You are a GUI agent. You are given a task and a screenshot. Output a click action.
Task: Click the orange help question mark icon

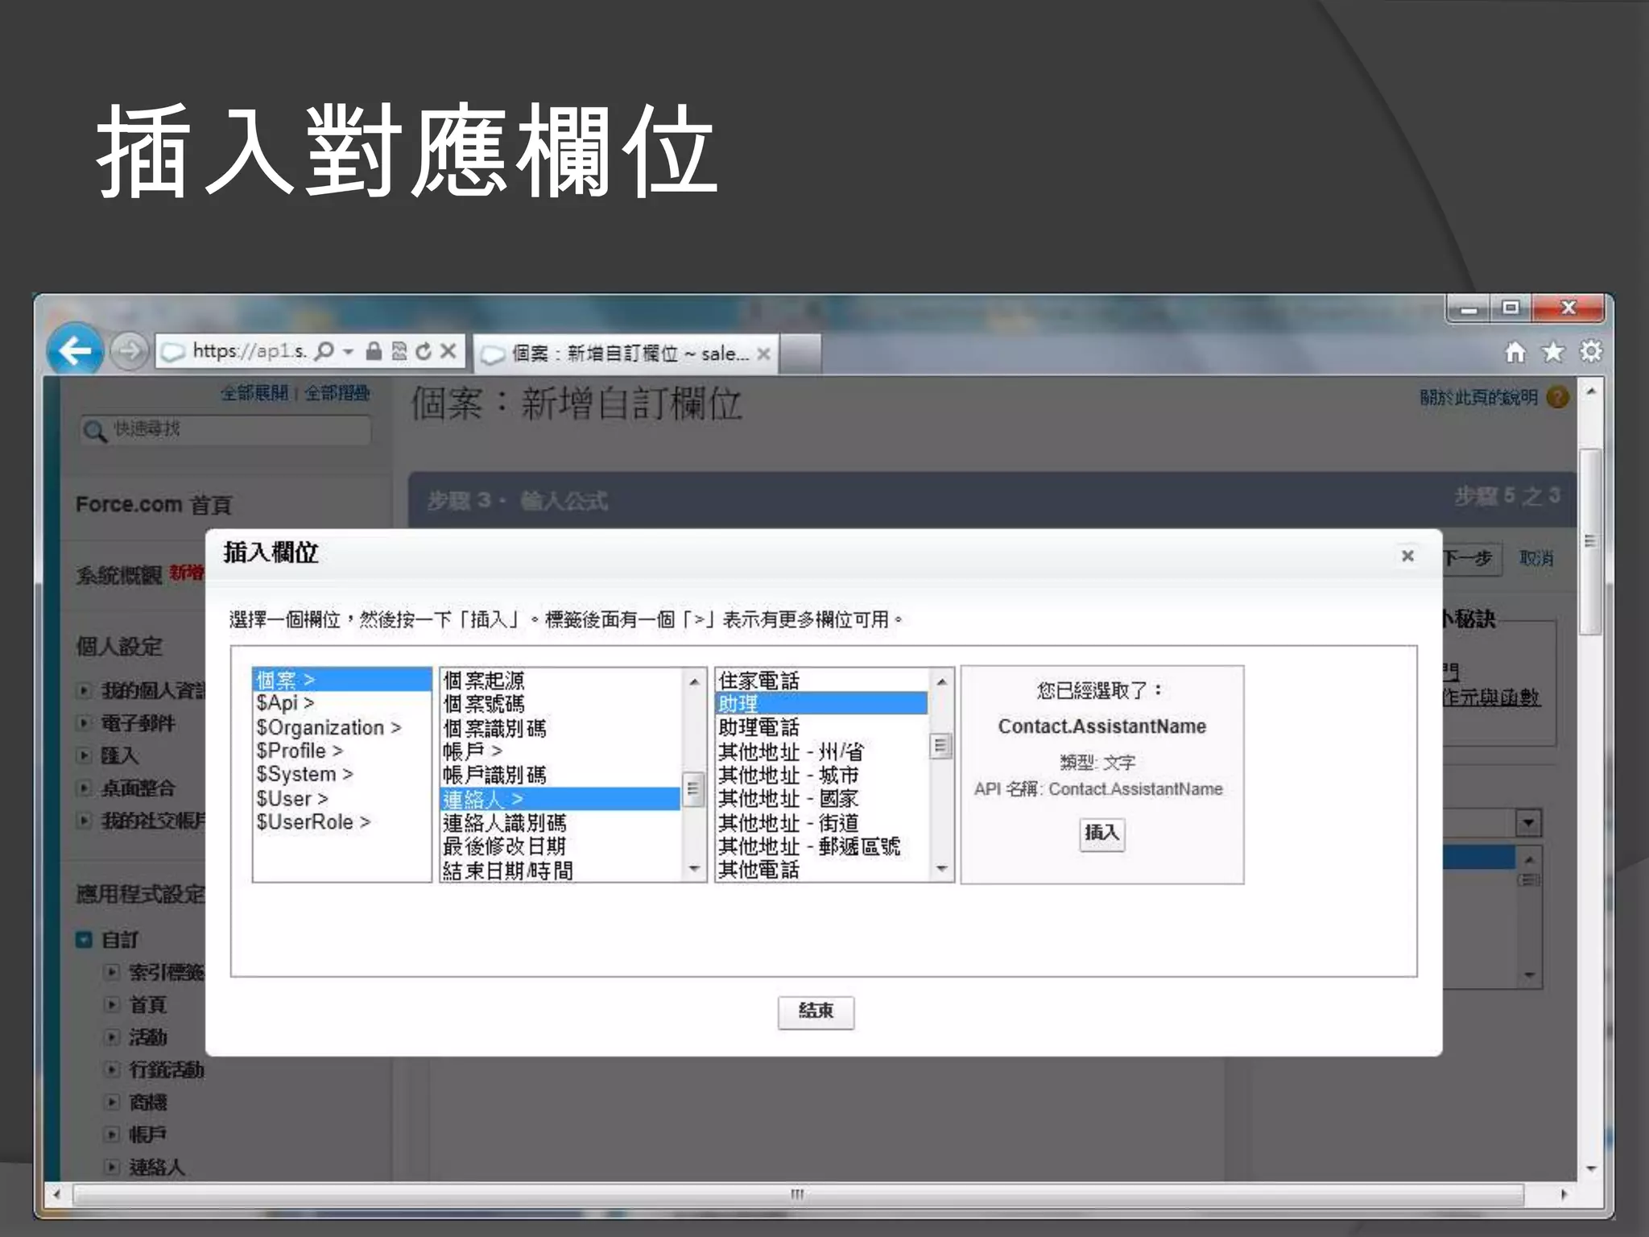(x=1558, y=397)
